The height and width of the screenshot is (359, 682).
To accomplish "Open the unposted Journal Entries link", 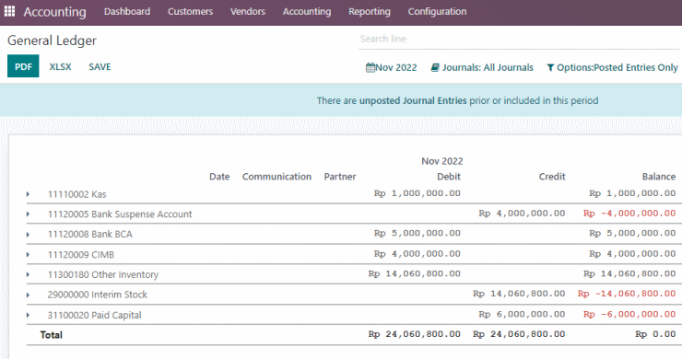I will [413, 101].
